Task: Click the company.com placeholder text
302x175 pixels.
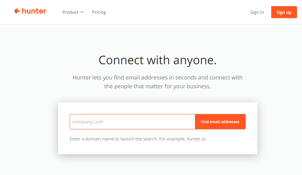Action: click(x=88, y=122)
